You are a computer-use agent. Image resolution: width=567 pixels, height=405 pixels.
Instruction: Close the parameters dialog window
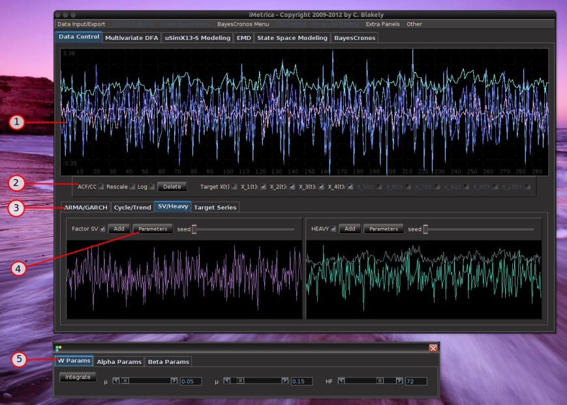pyautogui.click(x=433, y=348)
